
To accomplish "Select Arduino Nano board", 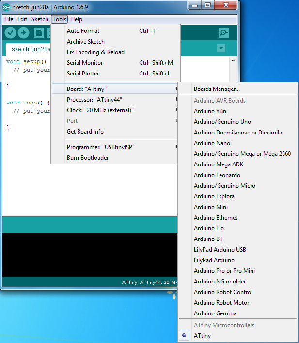I will pyautogui.click(x=237, y=143).
